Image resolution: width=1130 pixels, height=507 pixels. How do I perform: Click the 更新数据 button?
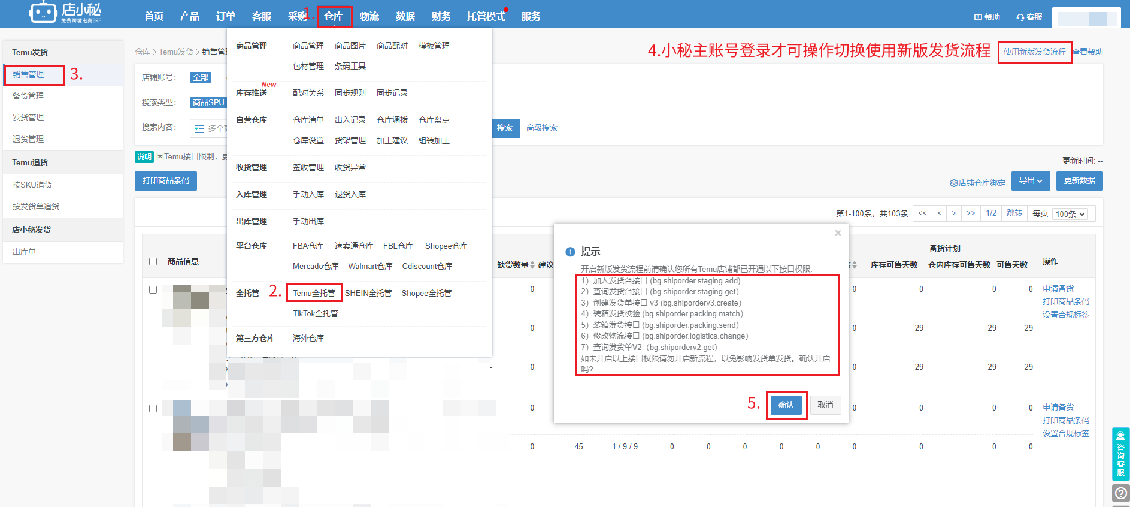coord(1080,180)
